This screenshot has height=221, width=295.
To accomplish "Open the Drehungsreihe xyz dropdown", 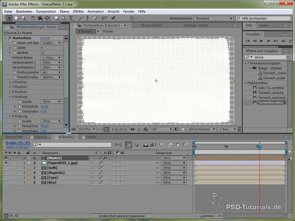I will point(51,72).
